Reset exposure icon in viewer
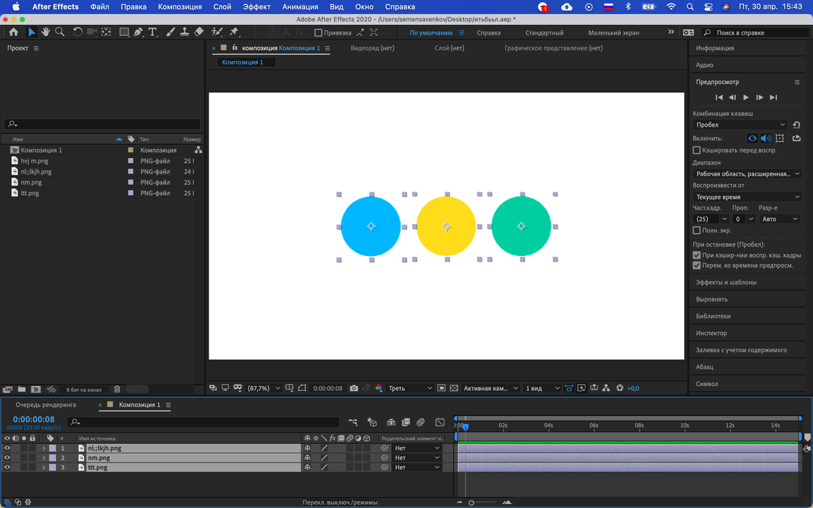 (x=620, y=388)
